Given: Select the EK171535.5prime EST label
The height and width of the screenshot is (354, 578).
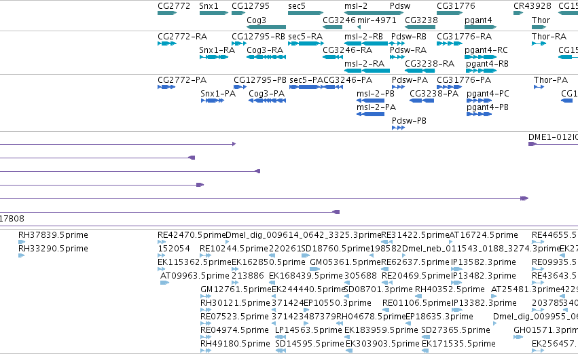Looking at the screenshot, I should (x=458, y=344).
